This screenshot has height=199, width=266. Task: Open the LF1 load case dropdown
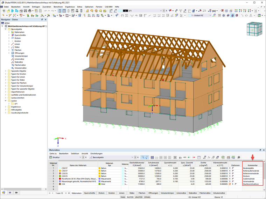pyautogui.click(x=161, y=11)
